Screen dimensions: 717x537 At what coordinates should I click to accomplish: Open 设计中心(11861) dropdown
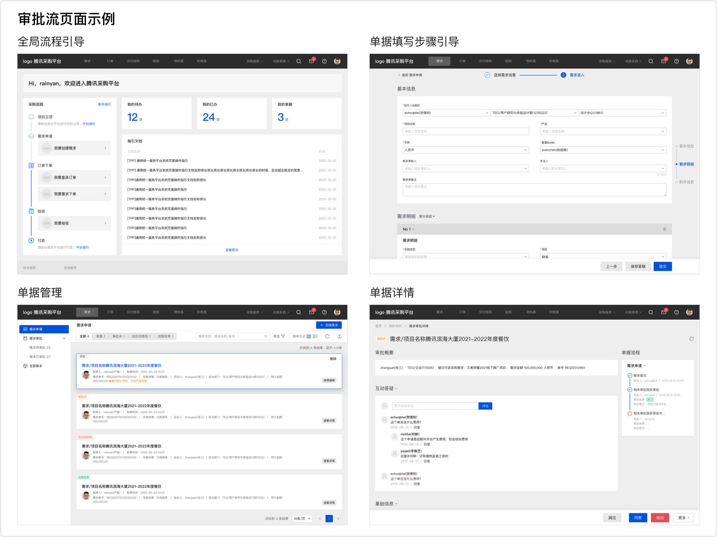pyautogui.click(x=622, y=113)
